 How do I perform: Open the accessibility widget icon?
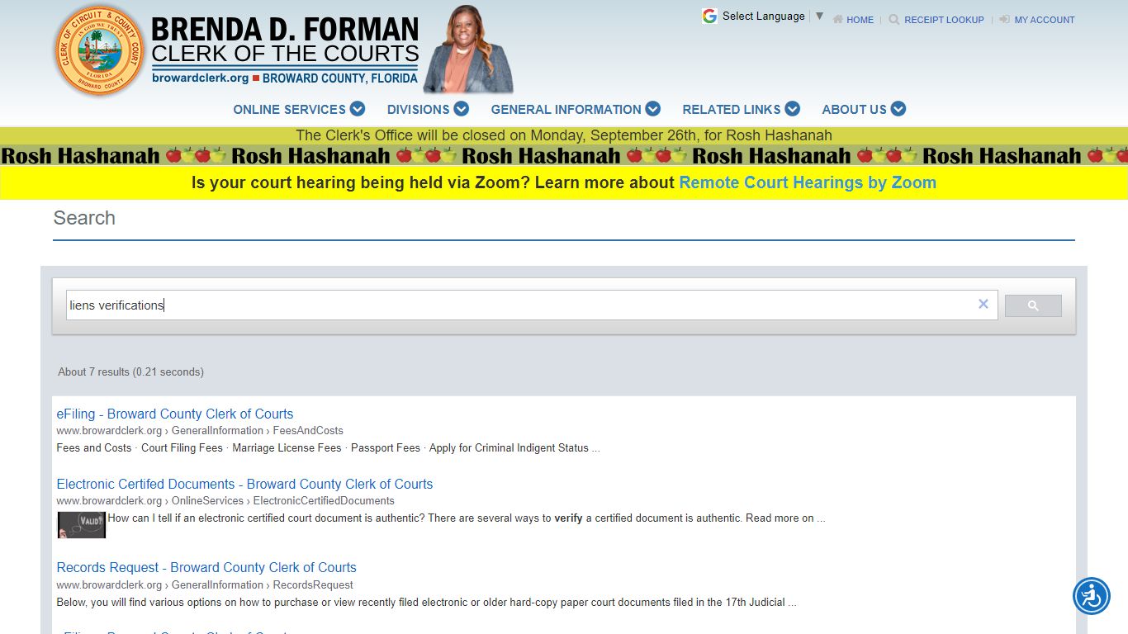pos(1092,596)
